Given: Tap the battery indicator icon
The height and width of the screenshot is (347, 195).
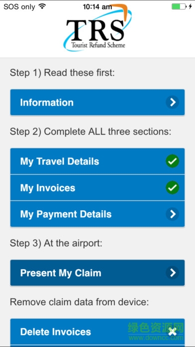Looking at the screenshot, I should [x=179, y=6].
